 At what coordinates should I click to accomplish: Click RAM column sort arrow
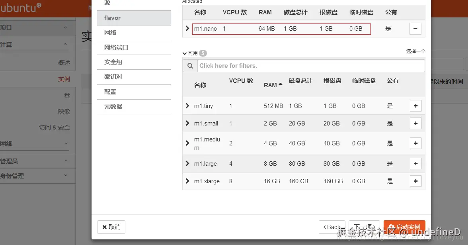tap(280, 84)
